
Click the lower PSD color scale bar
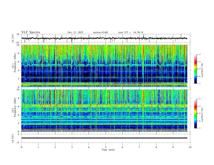pyautogui.click(x=195, y=114)
